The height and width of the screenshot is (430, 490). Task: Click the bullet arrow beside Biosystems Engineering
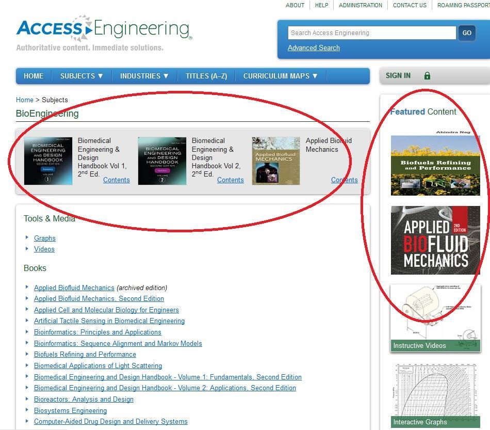pos(27,410)
